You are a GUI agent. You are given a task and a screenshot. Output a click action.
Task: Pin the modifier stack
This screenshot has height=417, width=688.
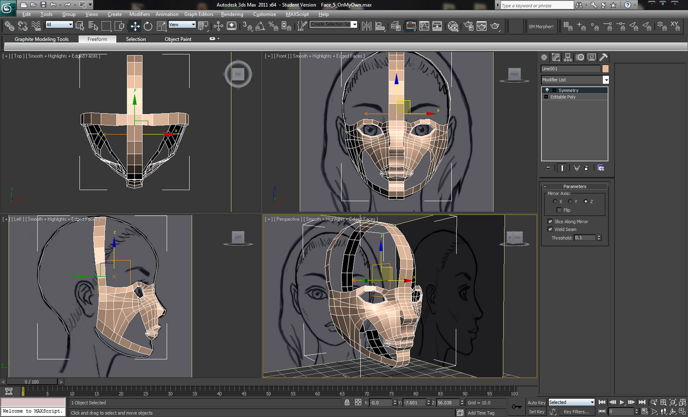(x=547, y=168)
